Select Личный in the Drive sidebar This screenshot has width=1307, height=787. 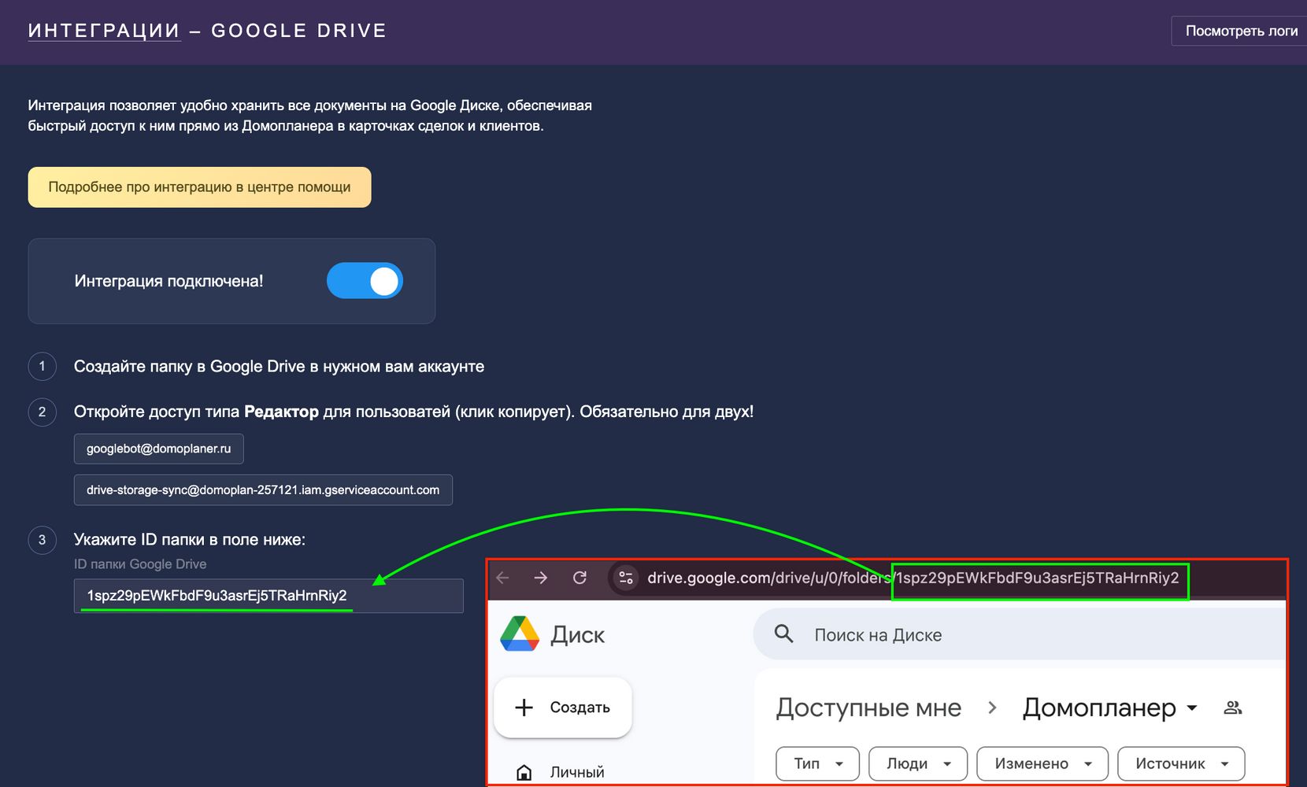[577, 772]
